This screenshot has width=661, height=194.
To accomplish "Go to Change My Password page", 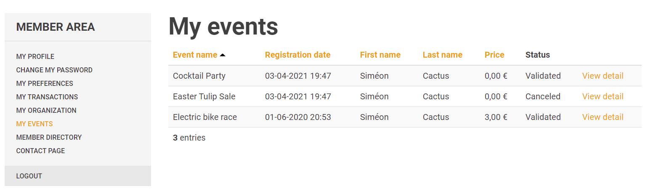I will pyautogui.click(x=54, y=70).
